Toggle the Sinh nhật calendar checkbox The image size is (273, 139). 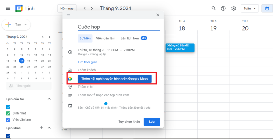coord(8,113)
